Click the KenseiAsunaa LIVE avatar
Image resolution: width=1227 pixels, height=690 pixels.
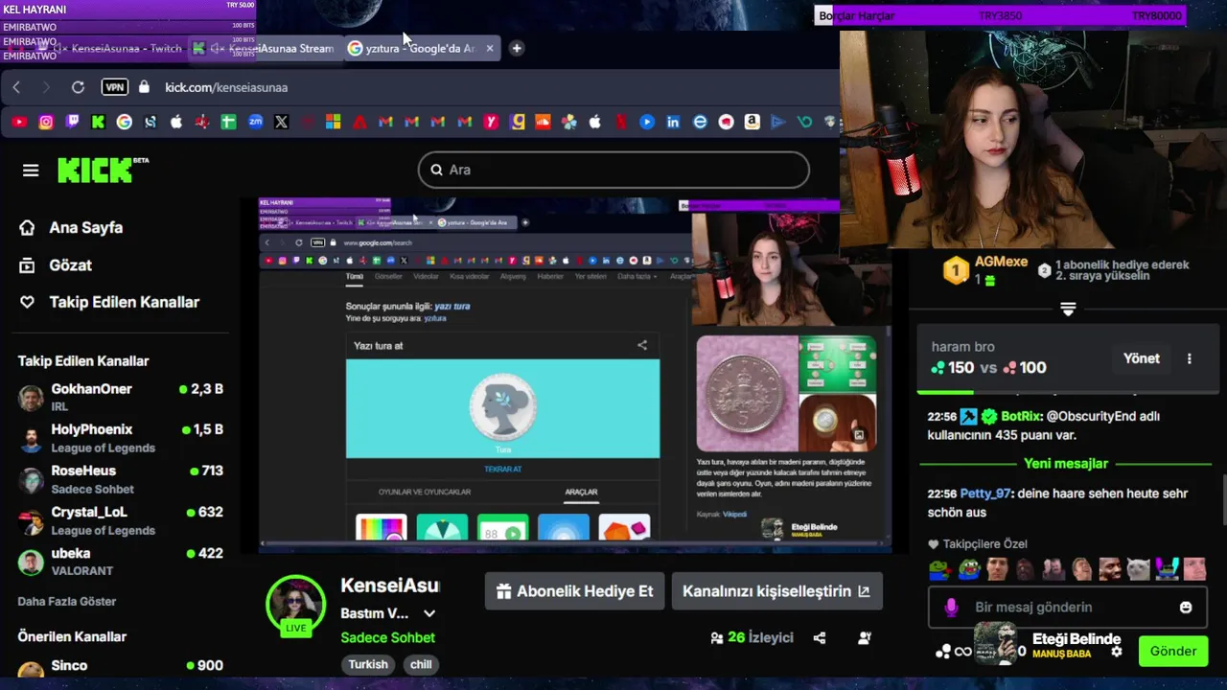point(295,606)
